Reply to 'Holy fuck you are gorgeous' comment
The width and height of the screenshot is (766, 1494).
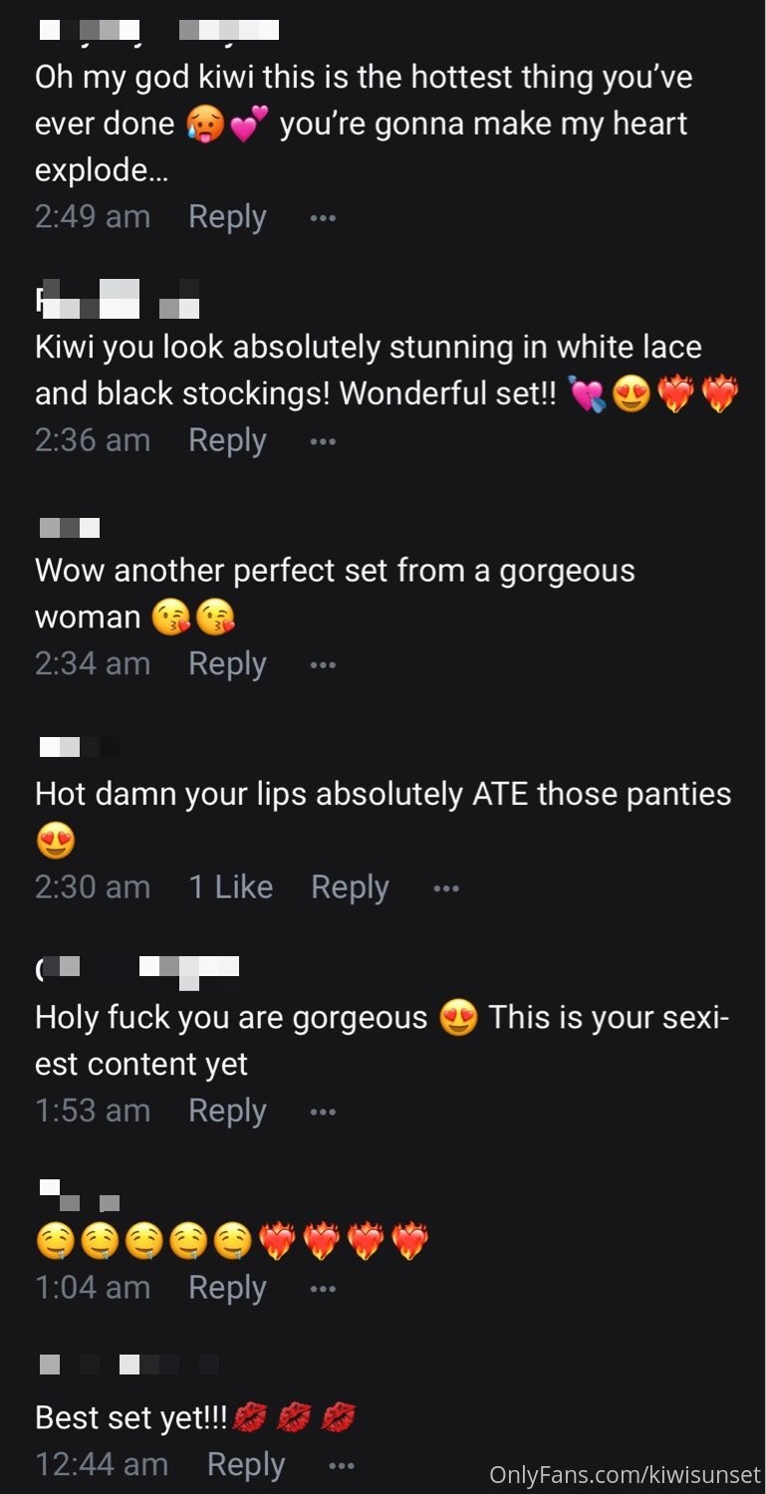click(227, 1112)
